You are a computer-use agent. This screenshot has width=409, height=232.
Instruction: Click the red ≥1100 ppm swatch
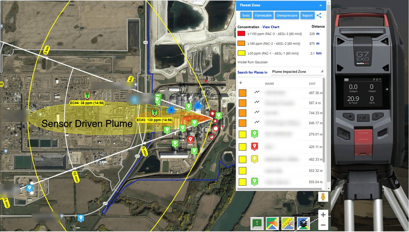pyautogui.click(x=242, y=34)
